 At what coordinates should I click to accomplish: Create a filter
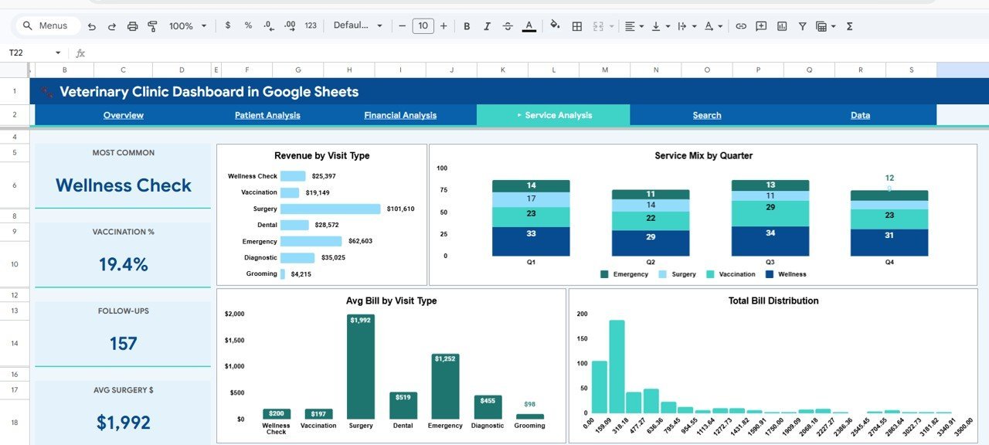coord(802,25)
